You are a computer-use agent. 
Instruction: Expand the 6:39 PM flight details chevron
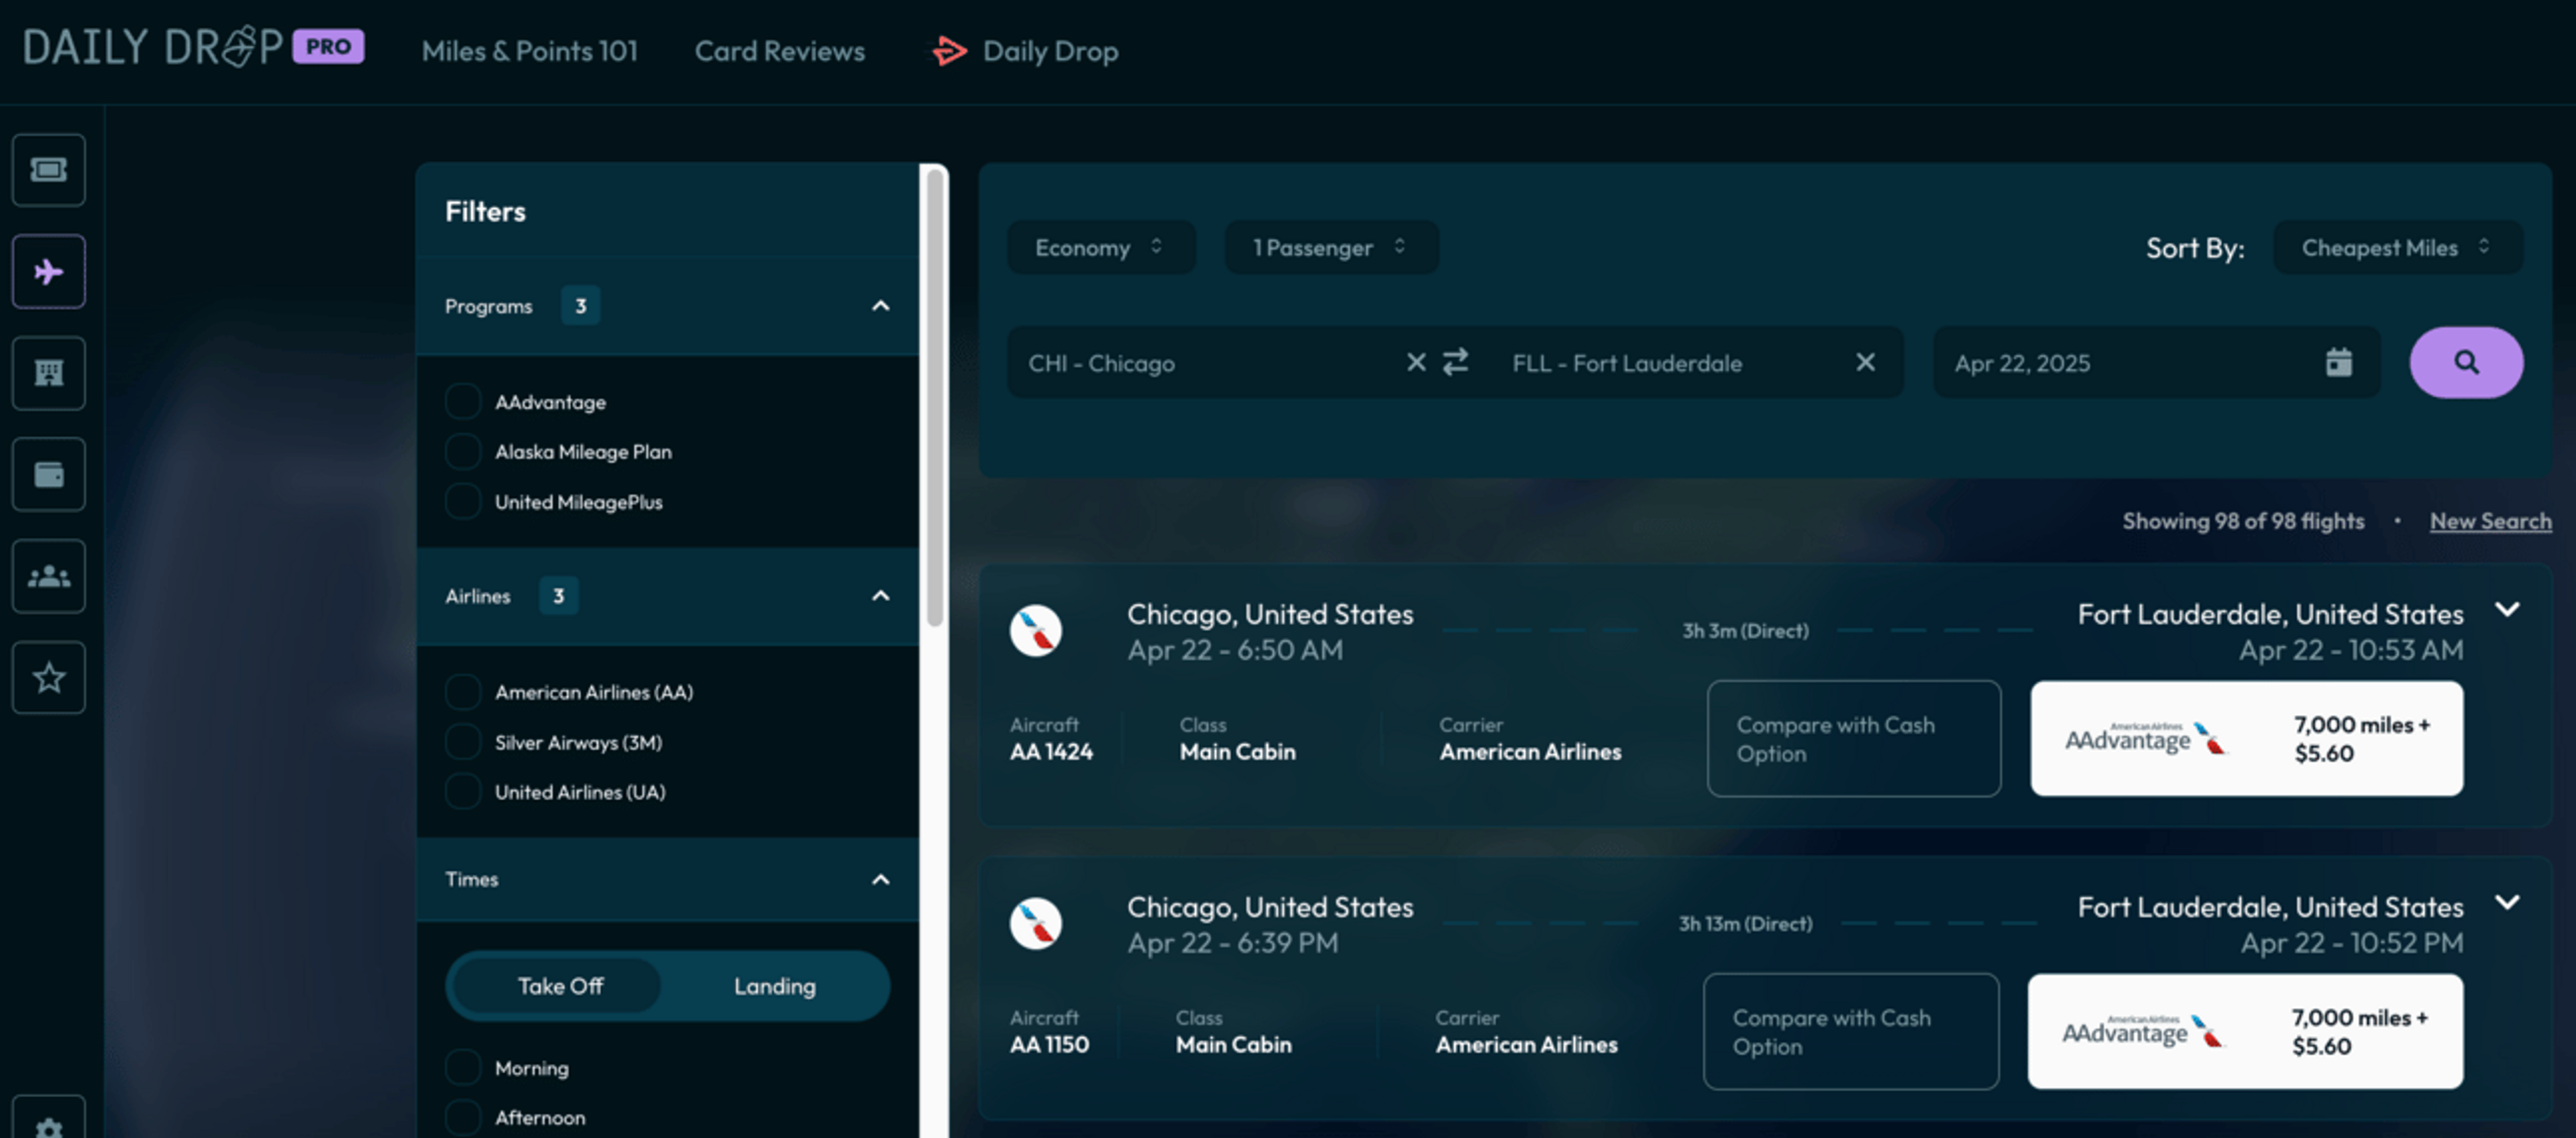(x=2506, y=903)
